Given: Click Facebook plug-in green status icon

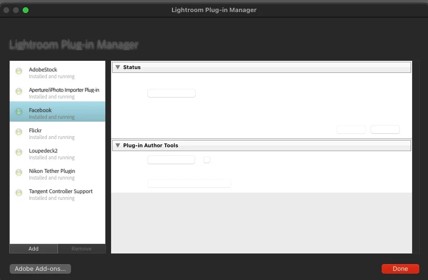Looking at the screenshot, I should (19, 112).
